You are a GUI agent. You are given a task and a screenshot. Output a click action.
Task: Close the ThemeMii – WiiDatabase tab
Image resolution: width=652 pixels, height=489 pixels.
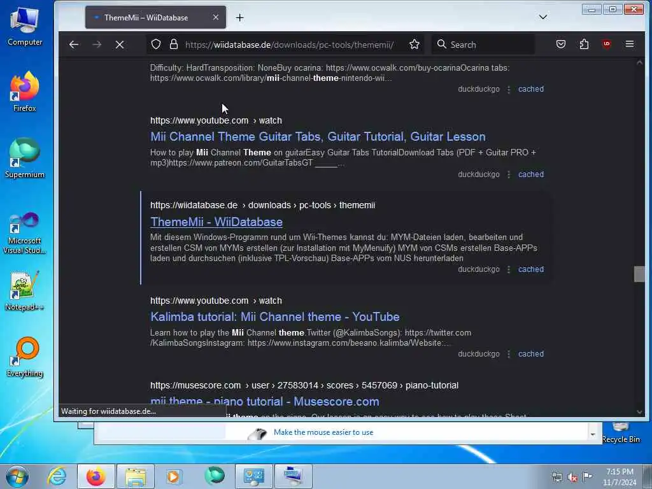point(215,17)
